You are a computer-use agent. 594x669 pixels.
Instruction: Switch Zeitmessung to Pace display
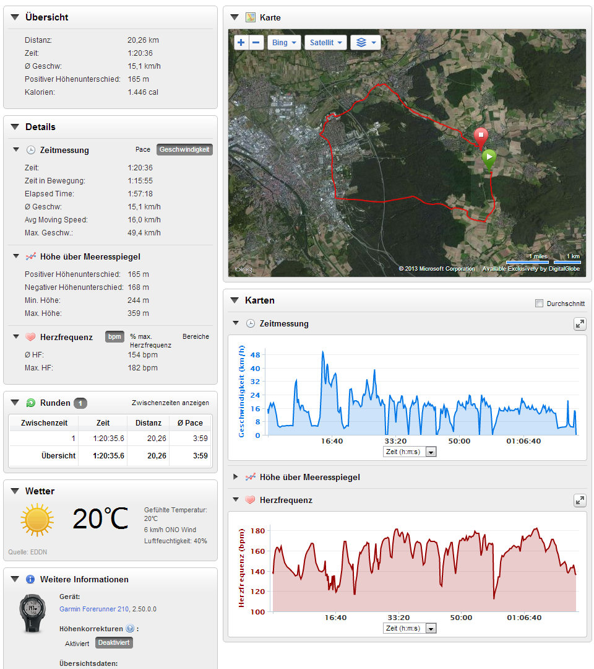pos(143,150)
